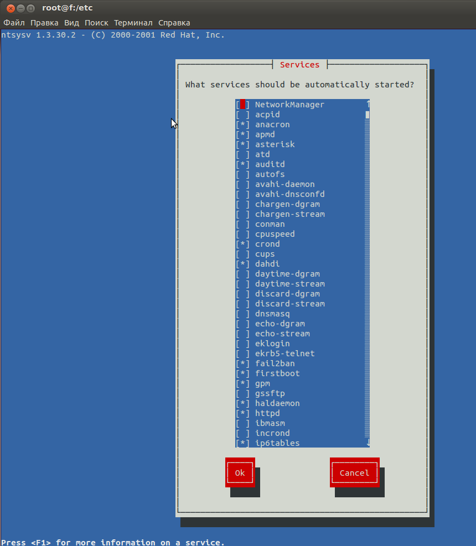Minimize the terminal window
The height and width of the screenshot is (546, 476).
pos(21,8)
